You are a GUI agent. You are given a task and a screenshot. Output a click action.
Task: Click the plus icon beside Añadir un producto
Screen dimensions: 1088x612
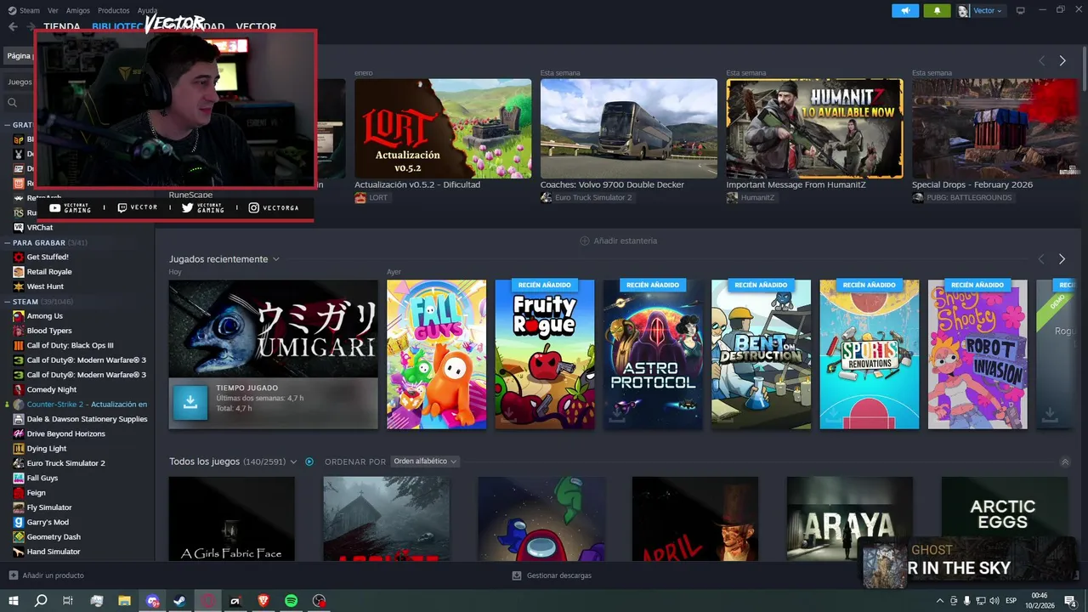[x=13, y=575]
